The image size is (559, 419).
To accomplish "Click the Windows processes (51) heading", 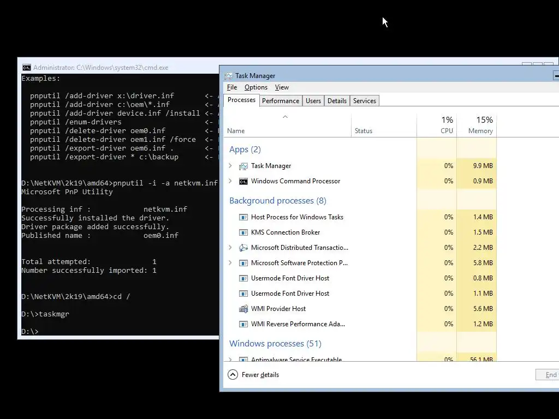I will 275,344.
